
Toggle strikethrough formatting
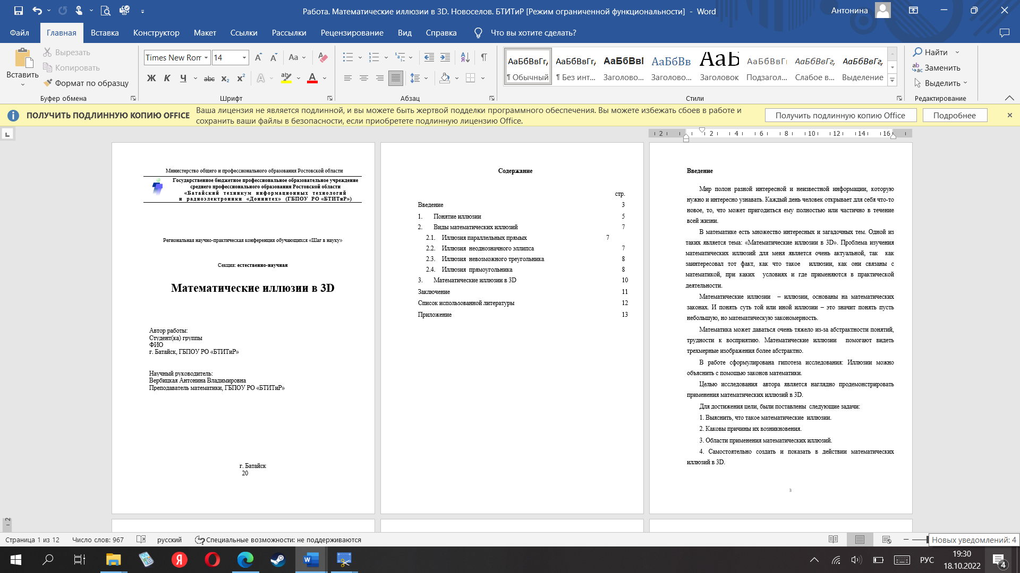pos(209,79)
